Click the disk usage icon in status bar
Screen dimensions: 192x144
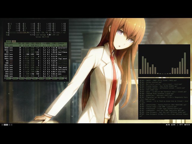click(x=172, y=125)
